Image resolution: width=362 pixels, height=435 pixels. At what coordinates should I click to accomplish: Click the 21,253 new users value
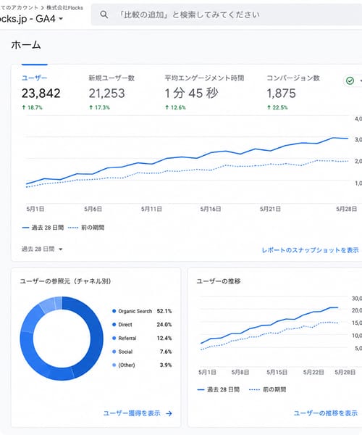pyautogui.click(x=106, y=94)
